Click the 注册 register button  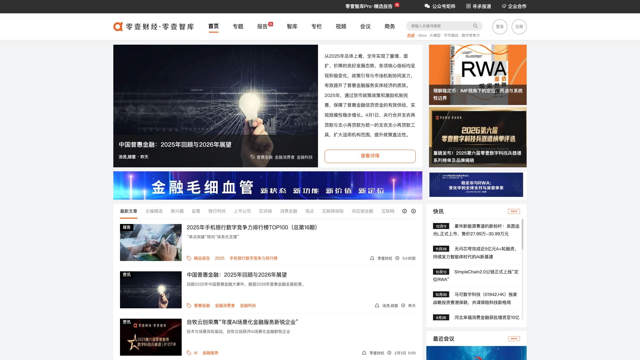point(519,27)
